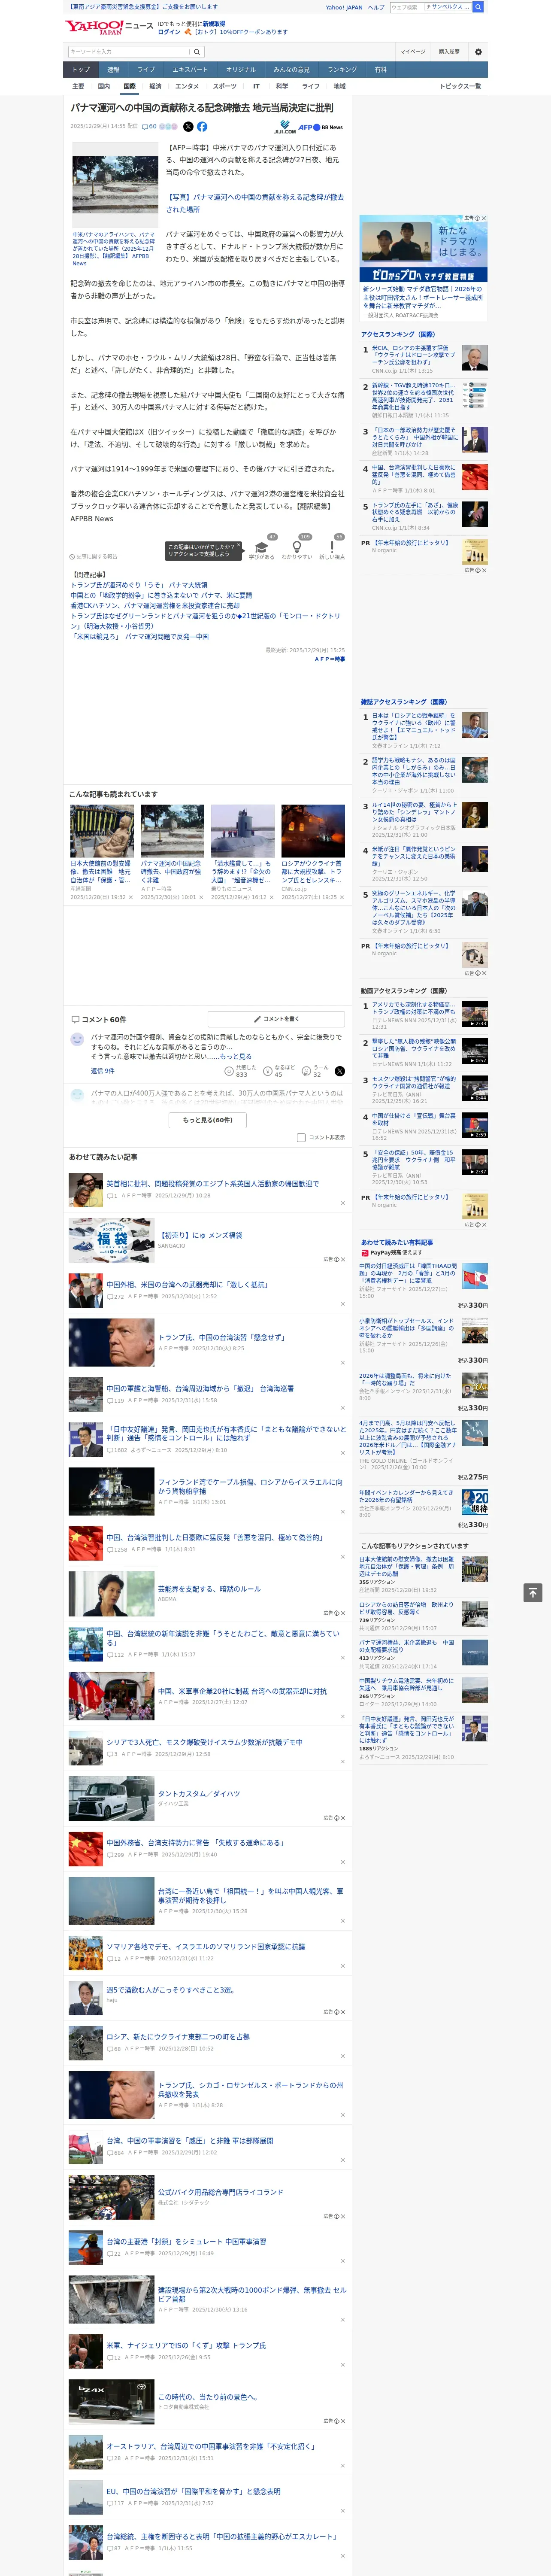Open related link 香港CKハチソン article
Screen dimensions: 551x2576
(x=155, y=605)
